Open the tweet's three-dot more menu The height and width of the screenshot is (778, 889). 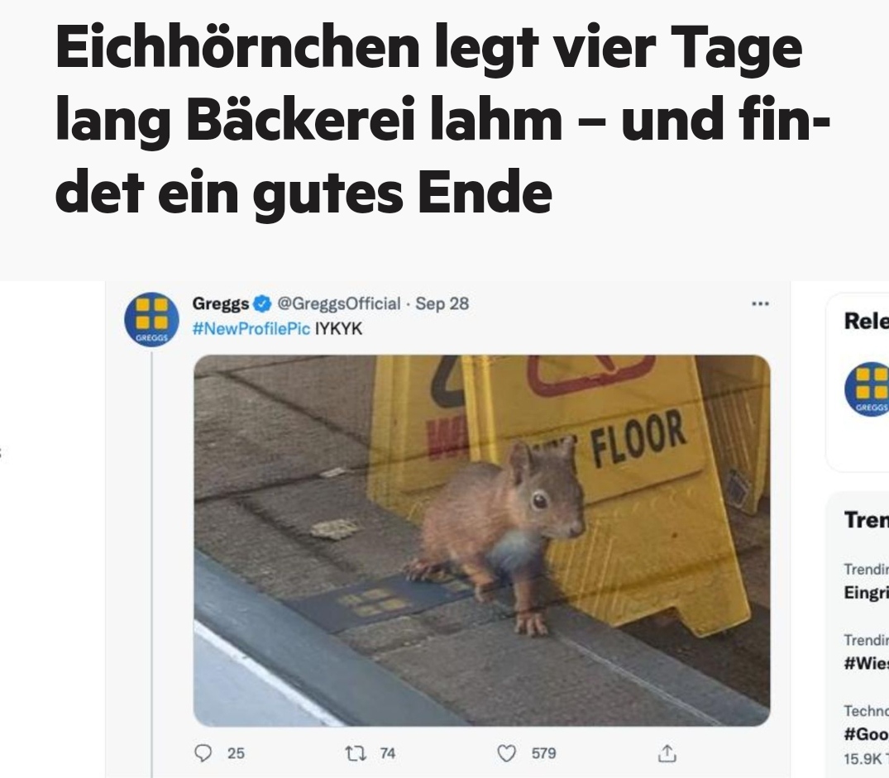tap(760, 303)
